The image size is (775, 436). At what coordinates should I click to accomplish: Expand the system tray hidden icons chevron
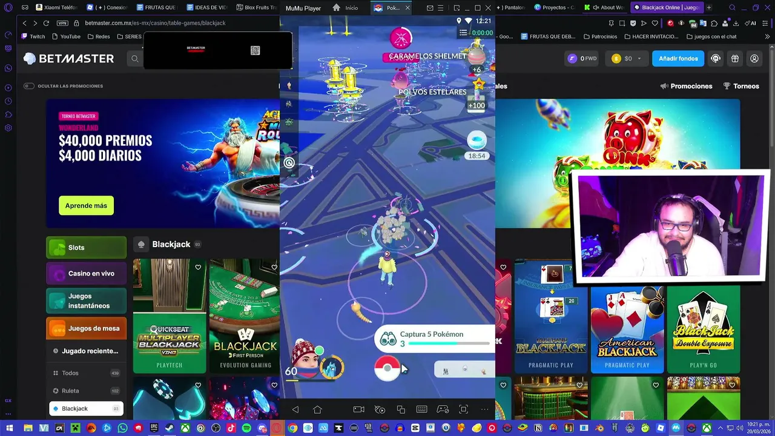pyautogui.click(x=721, y=428)
